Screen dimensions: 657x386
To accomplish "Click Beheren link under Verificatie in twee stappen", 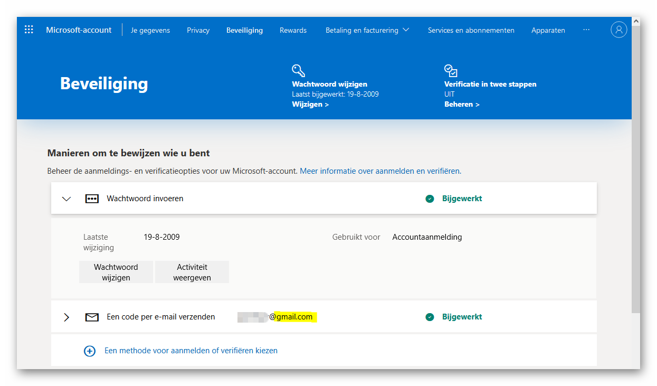I will pyautogui.click(x=462, y=105).
